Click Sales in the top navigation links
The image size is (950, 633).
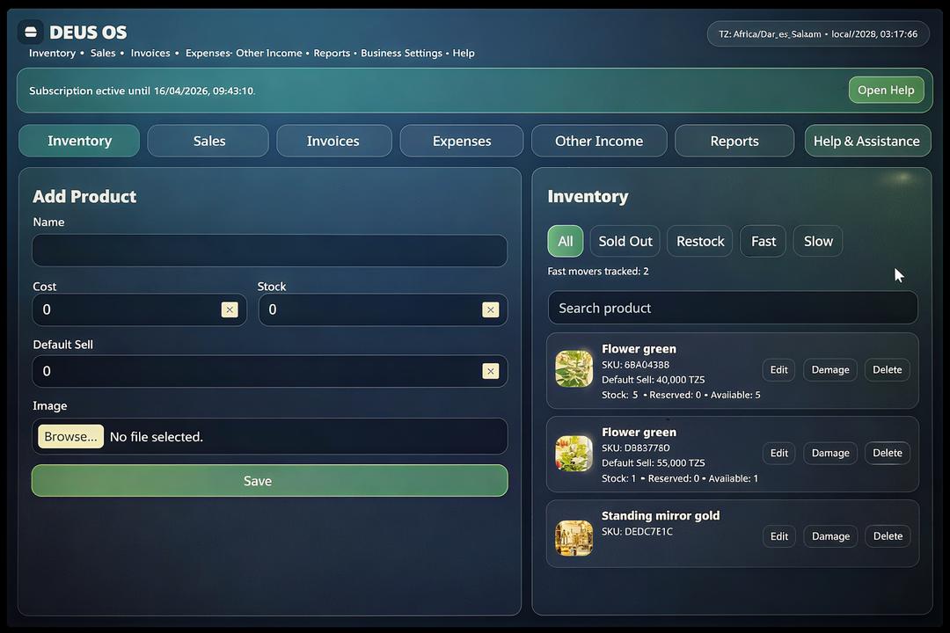click(103, 54)
